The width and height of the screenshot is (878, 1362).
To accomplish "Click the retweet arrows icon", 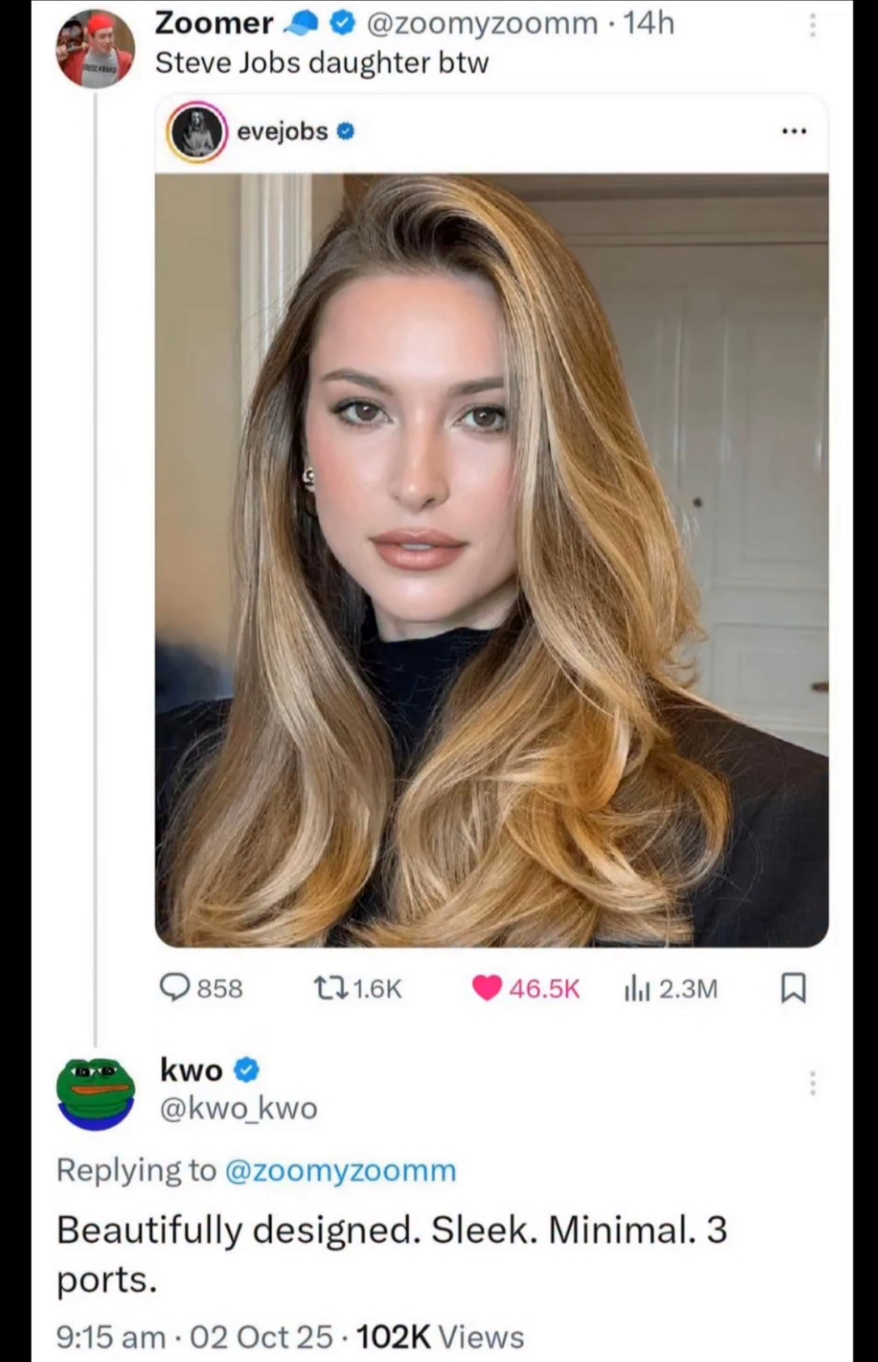I will 329,988.
